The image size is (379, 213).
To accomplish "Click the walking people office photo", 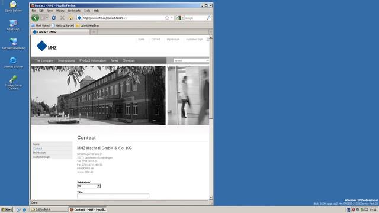I will (x=188, y=95).
